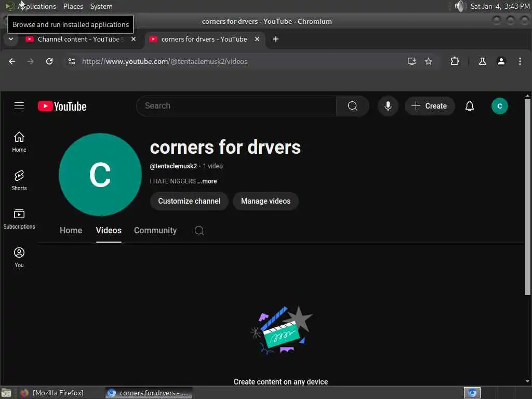Start voice search with microphone icon
Screen dimensions: 532x399
pyautogui.click(x=388, y=106)
